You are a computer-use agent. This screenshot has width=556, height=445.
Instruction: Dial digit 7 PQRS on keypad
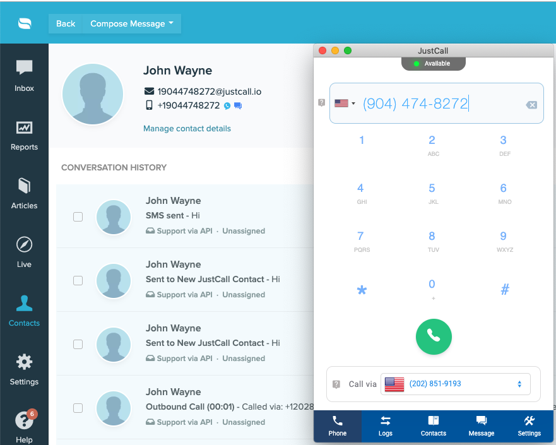[x=362, y=242]
